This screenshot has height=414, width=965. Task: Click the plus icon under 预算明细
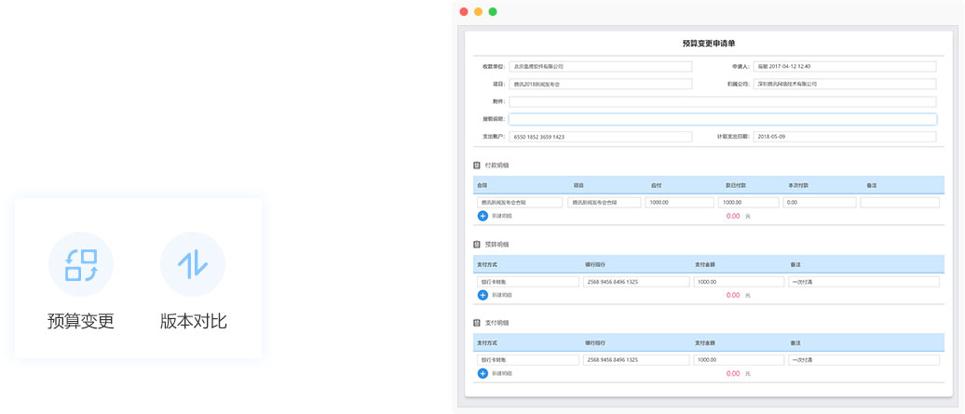point(482,295)
